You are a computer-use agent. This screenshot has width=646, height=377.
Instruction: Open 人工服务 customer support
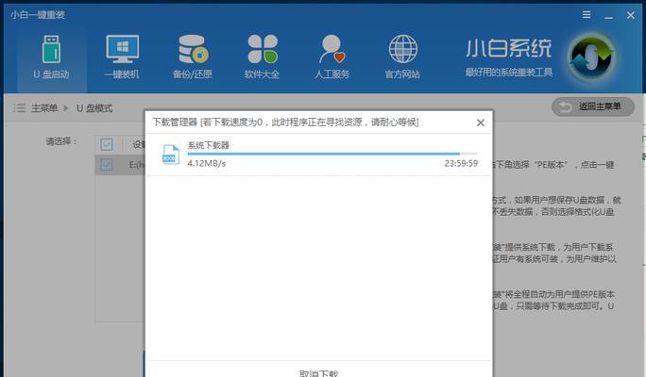[331, 57]
